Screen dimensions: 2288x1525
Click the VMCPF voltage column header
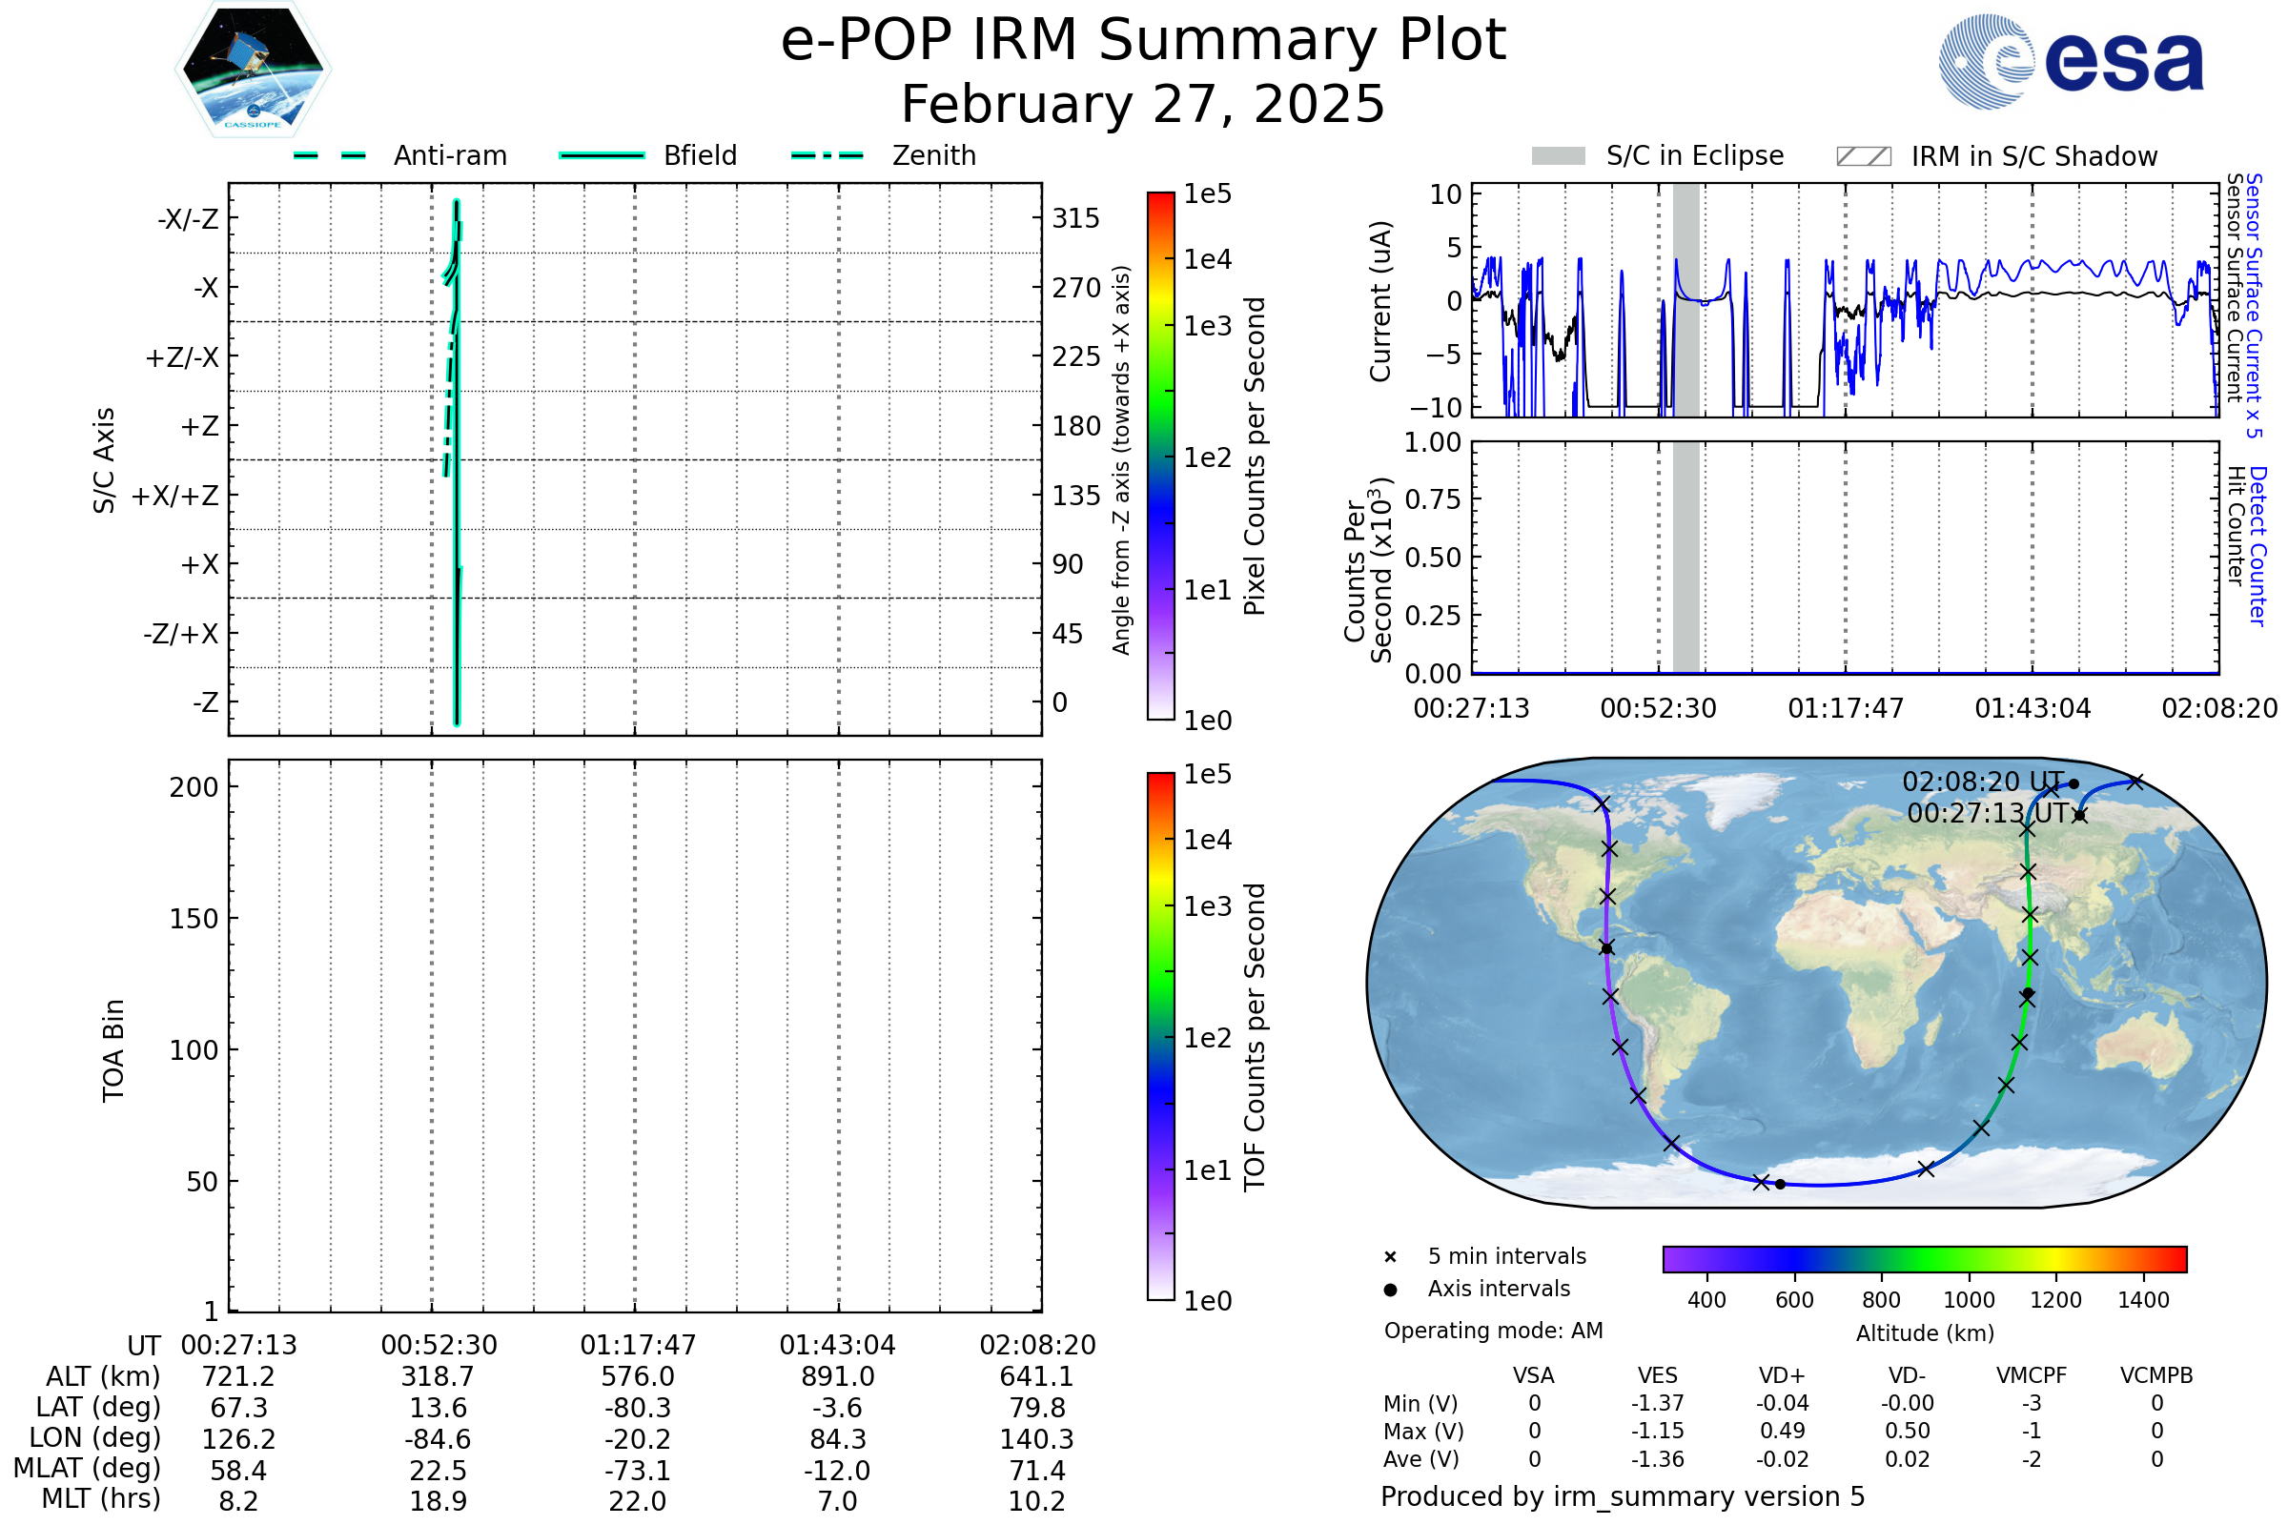coord(2032,1375)
